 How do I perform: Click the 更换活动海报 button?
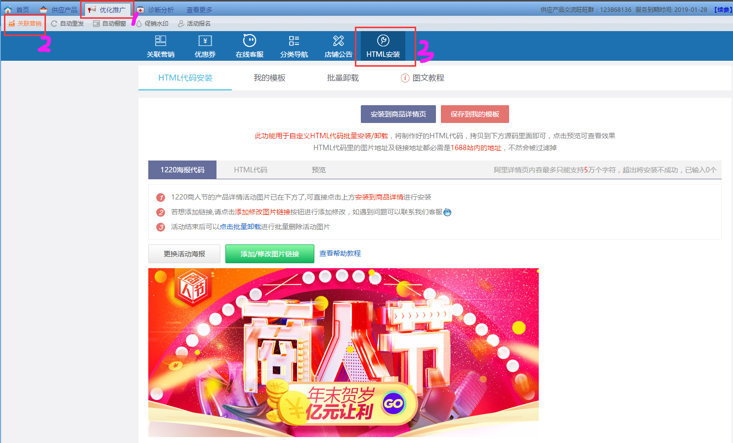click(184, 254)
